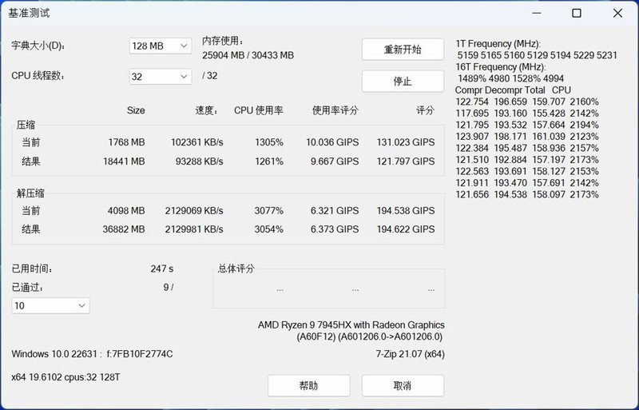Click the log row starting with 121.656

(527, 194)
